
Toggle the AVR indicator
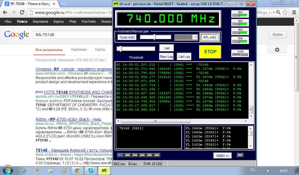pyautogui.click(x=240, y=53)
